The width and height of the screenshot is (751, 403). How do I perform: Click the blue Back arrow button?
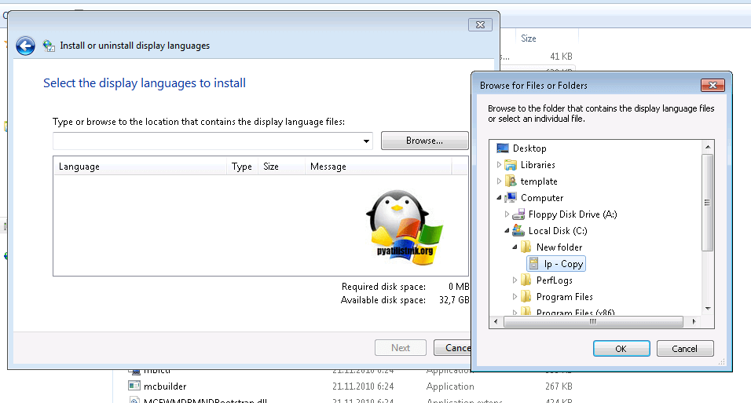25,46
